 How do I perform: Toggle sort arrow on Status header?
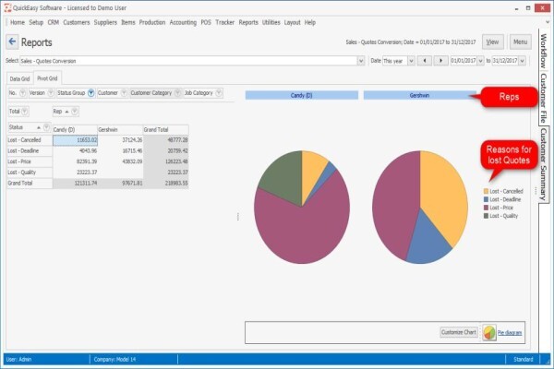click(39, 127)
